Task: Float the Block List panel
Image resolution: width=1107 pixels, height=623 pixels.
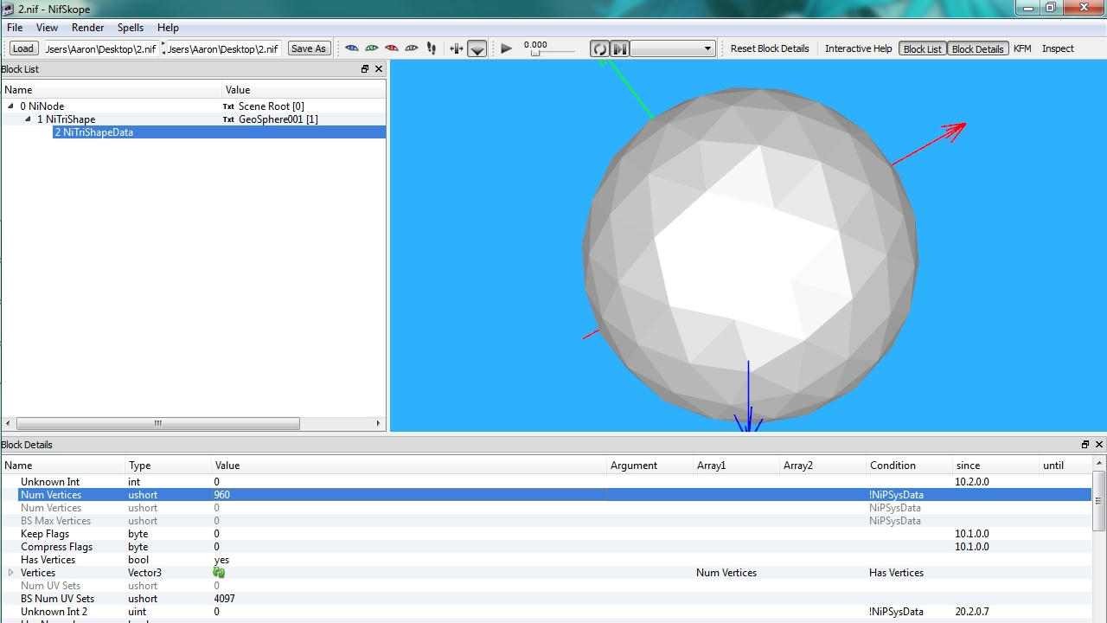Action: 365,69
